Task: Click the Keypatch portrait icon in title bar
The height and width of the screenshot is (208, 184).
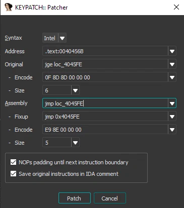Action: [x=9, y=7]
